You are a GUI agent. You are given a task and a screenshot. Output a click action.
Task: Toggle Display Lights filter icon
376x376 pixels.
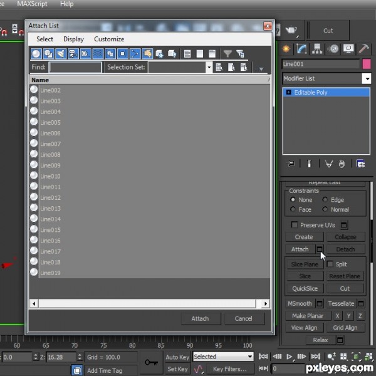[61, 54]
